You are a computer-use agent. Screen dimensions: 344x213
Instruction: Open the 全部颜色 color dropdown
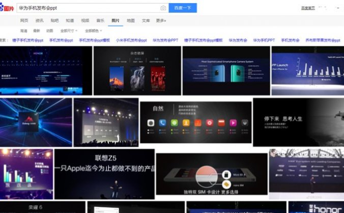[94, 31]
